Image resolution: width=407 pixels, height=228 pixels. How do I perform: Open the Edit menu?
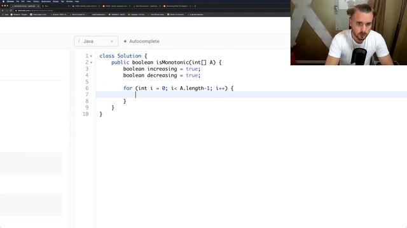point(23,1)
